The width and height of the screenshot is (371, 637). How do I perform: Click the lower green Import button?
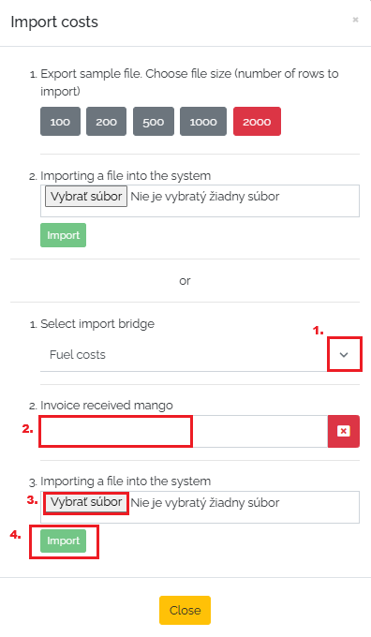(63, 541)
